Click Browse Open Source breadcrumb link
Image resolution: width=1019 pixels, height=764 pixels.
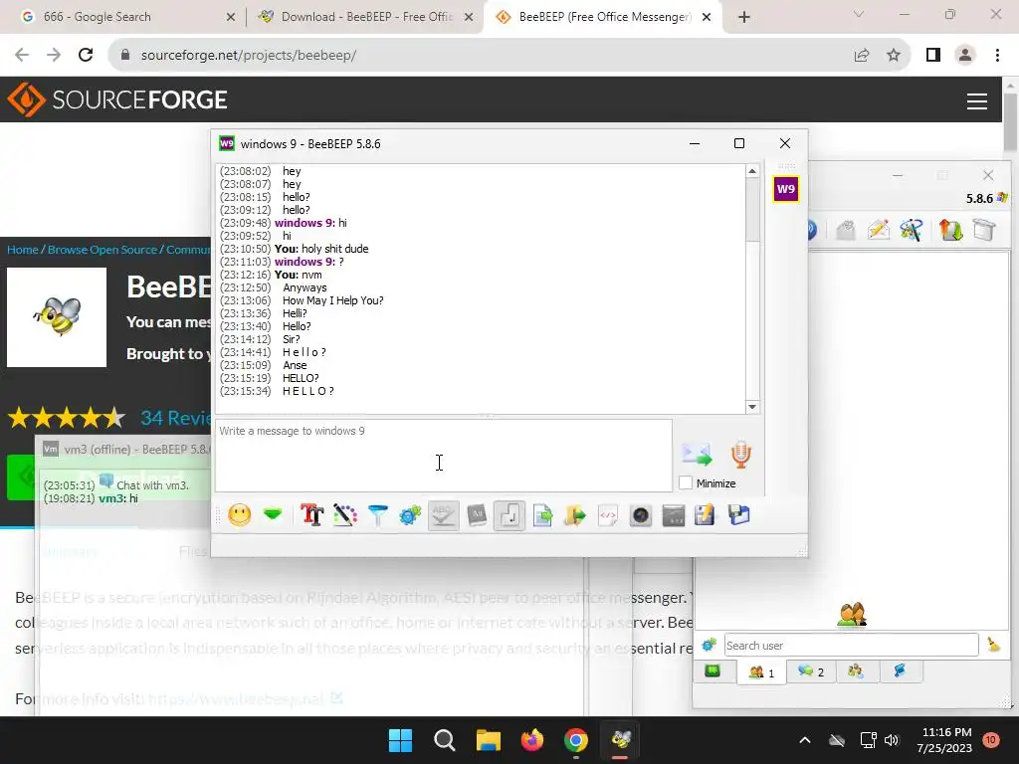(x=102, y=250)
